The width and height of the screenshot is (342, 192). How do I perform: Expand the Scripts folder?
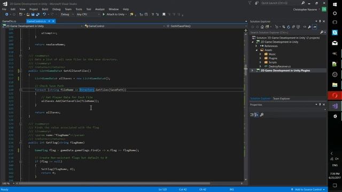(x=260, y=62)
